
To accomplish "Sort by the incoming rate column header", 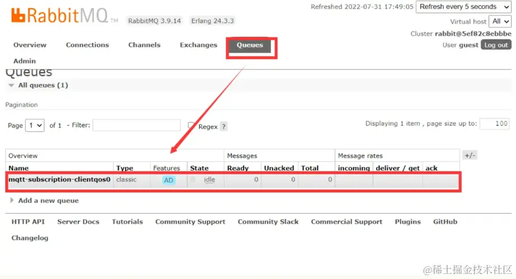I will pos(354,168).
